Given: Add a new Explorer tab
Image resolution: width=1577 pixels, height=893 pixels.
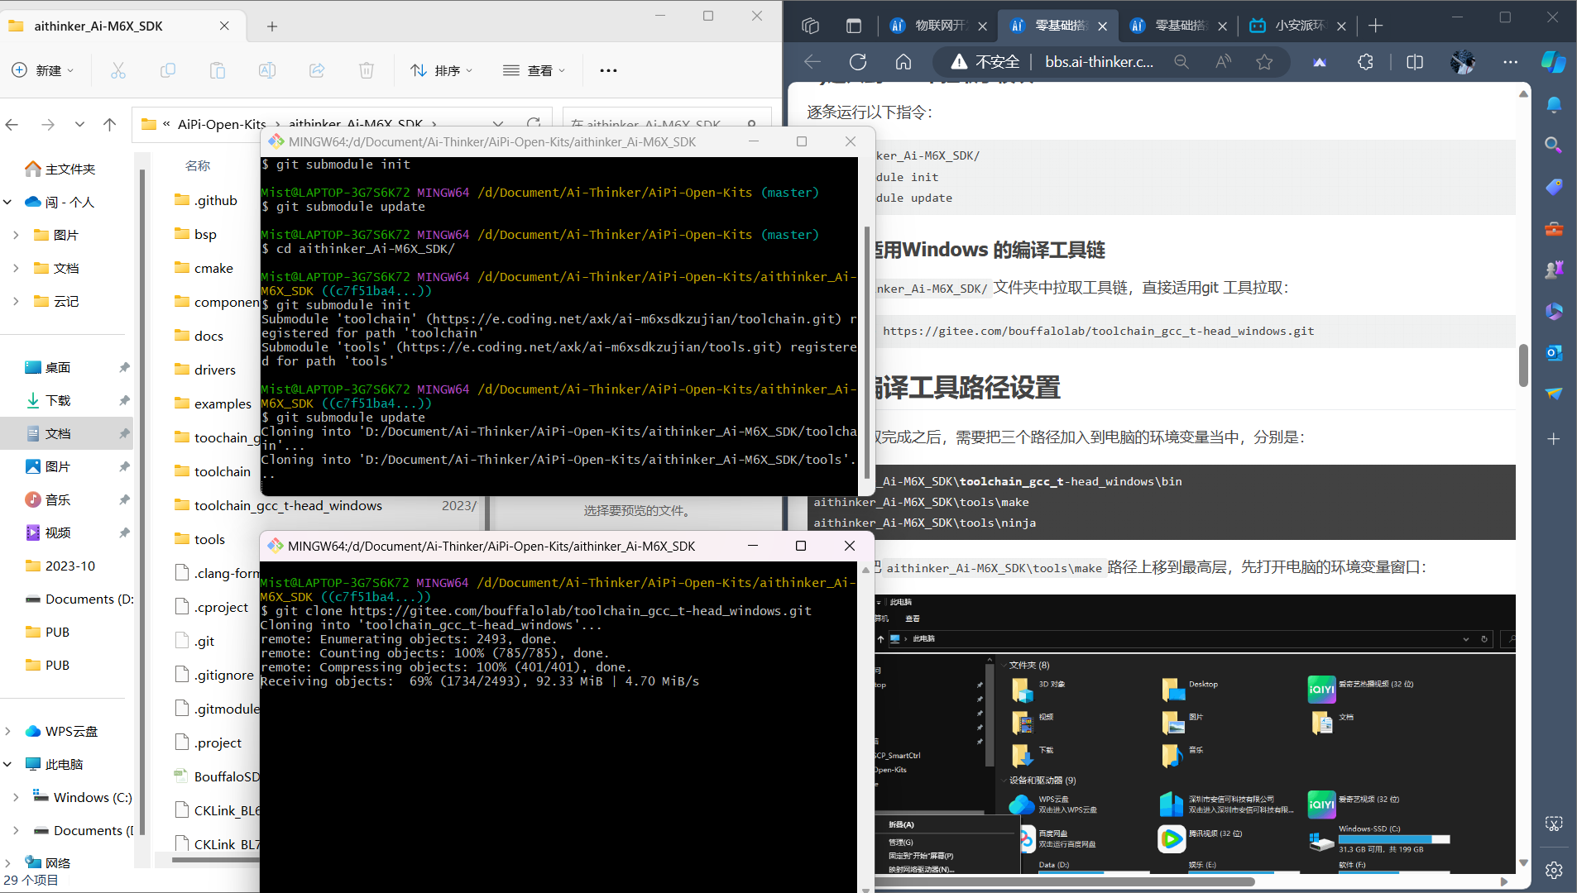Looking at the screenshot, I should [272, 26].
